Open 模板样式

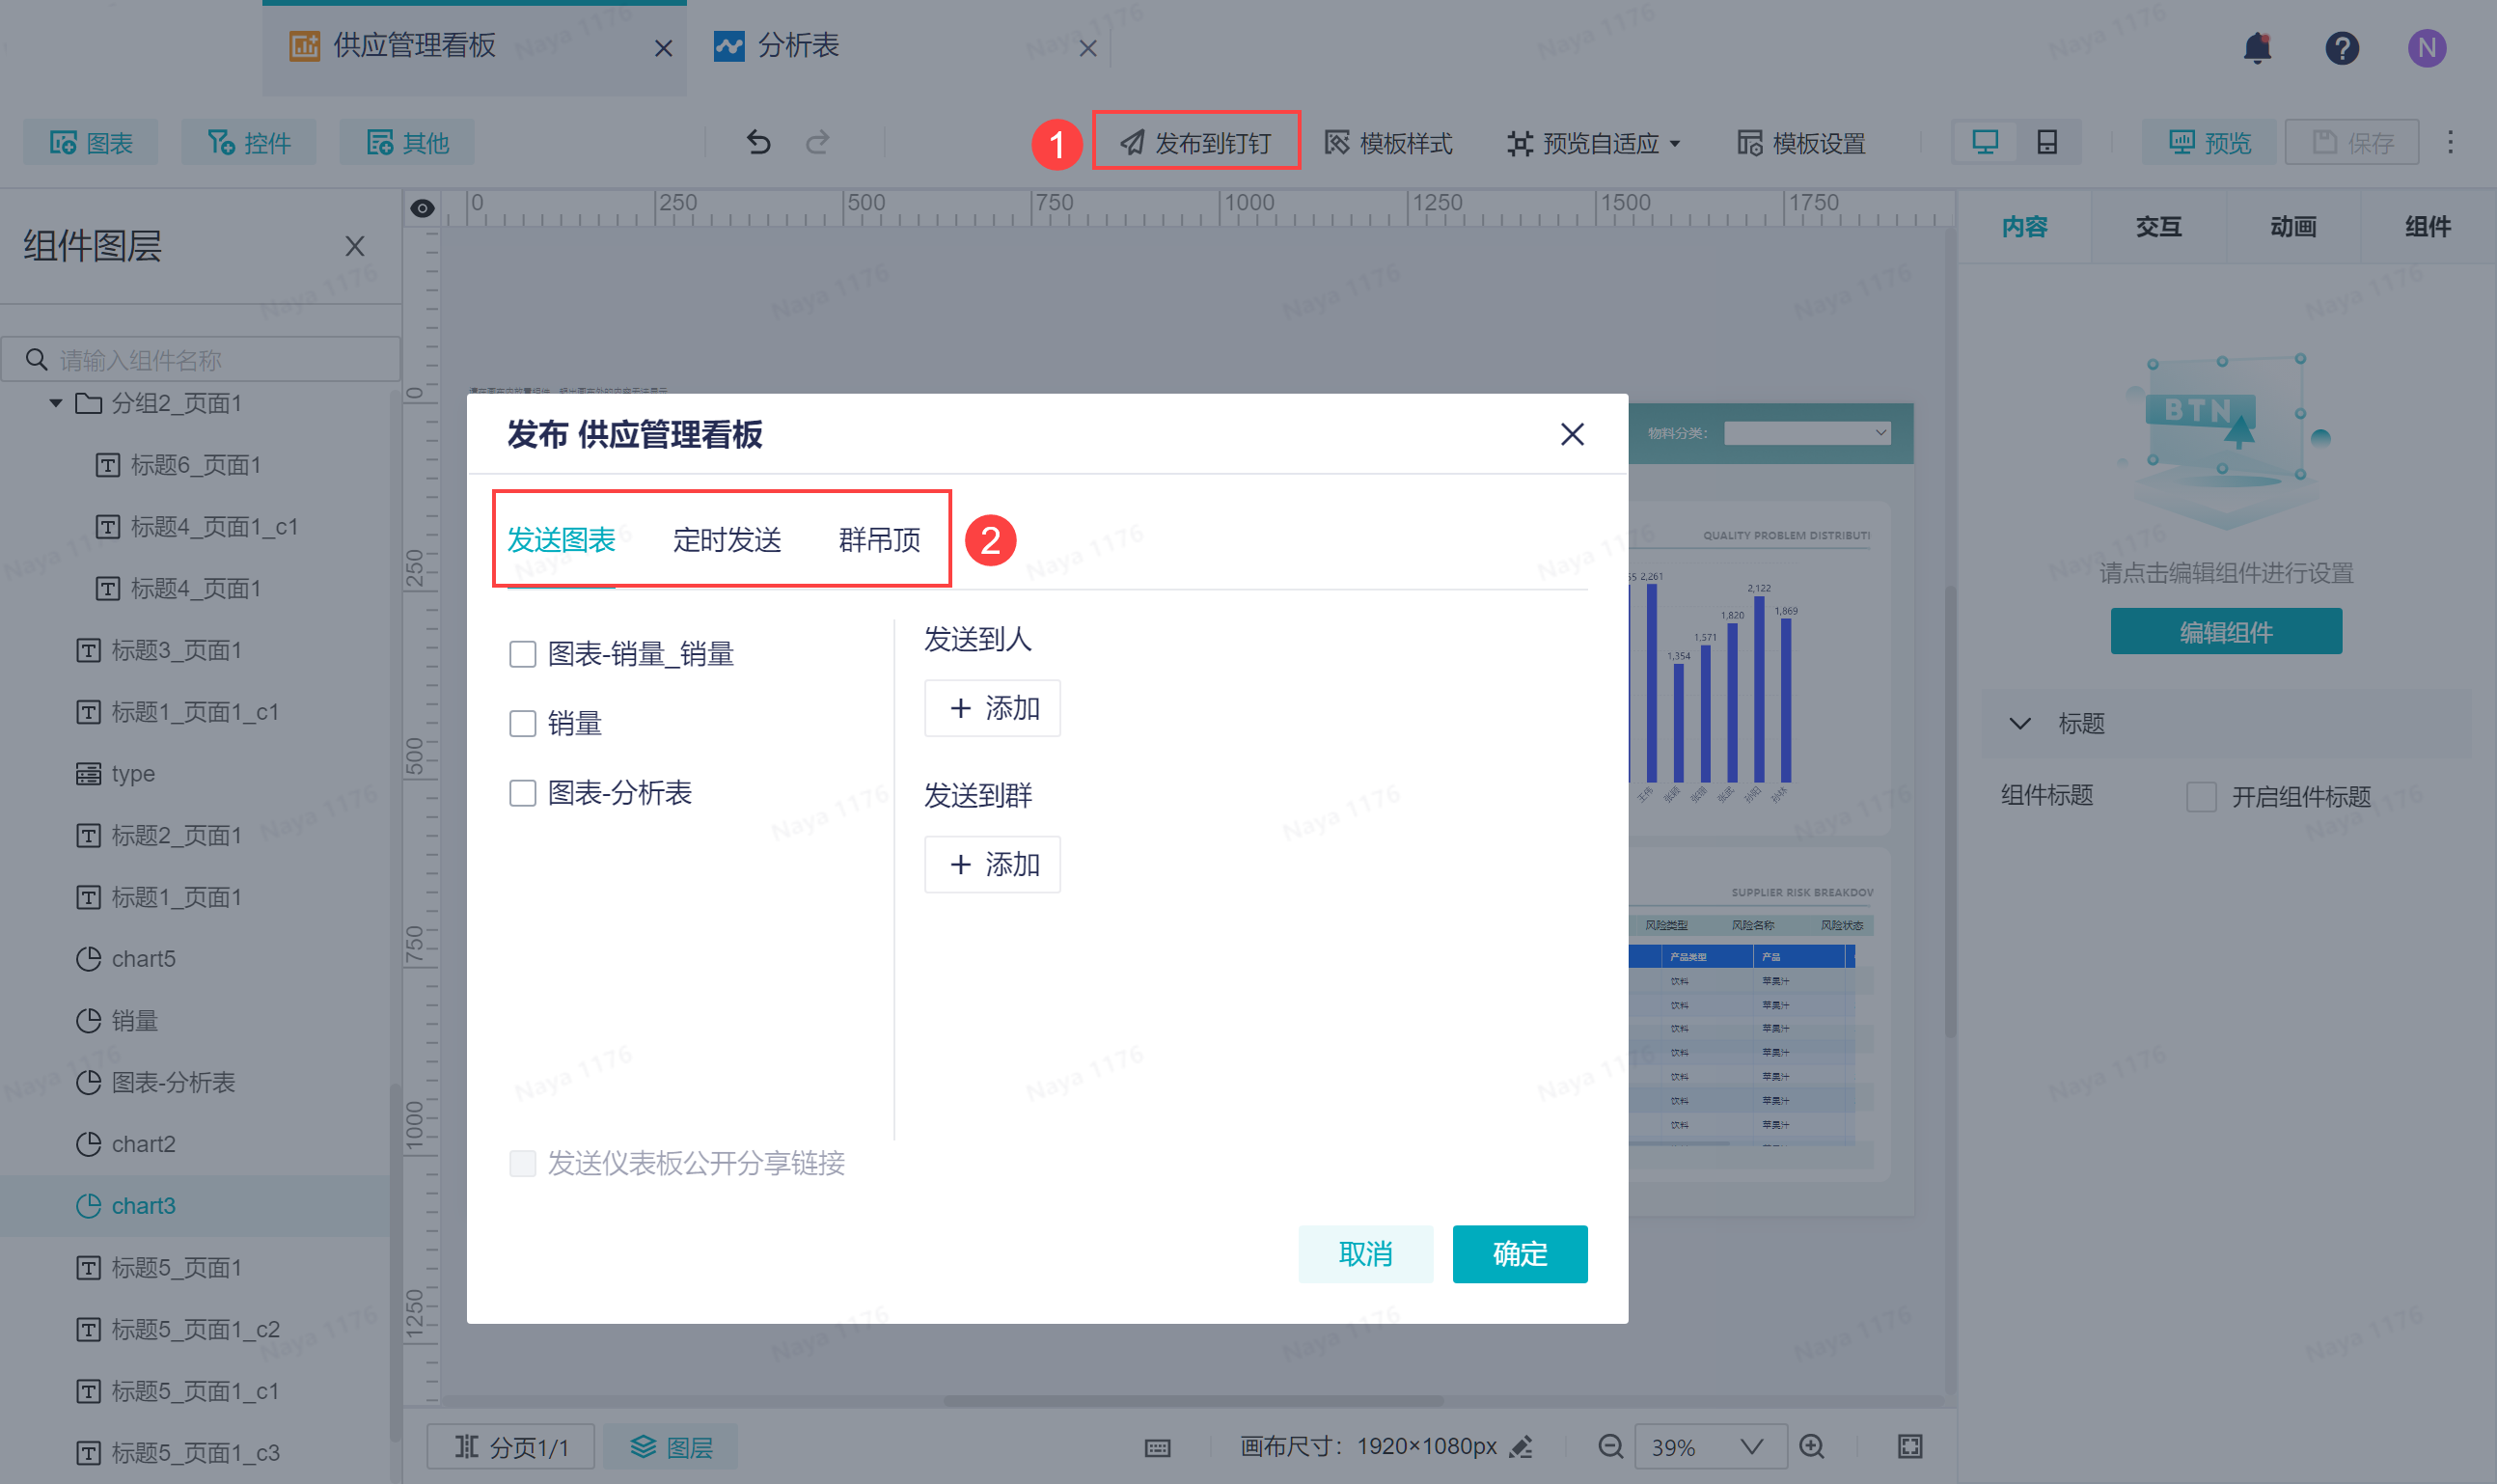[x=1388, y=143]
